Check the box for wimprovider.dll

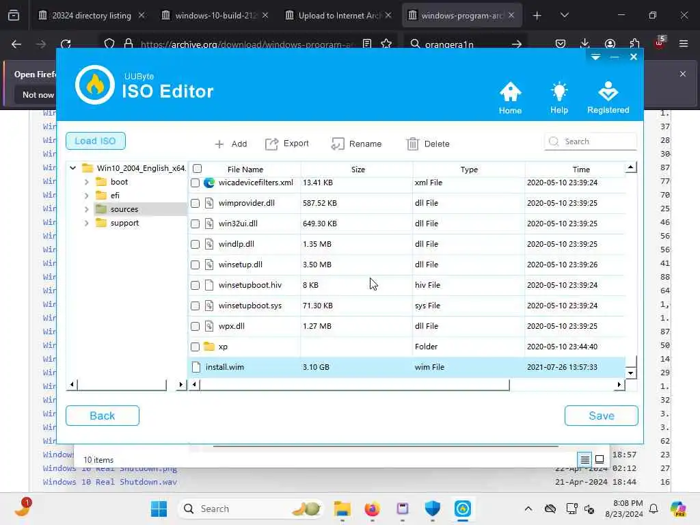tap(195, 203)
